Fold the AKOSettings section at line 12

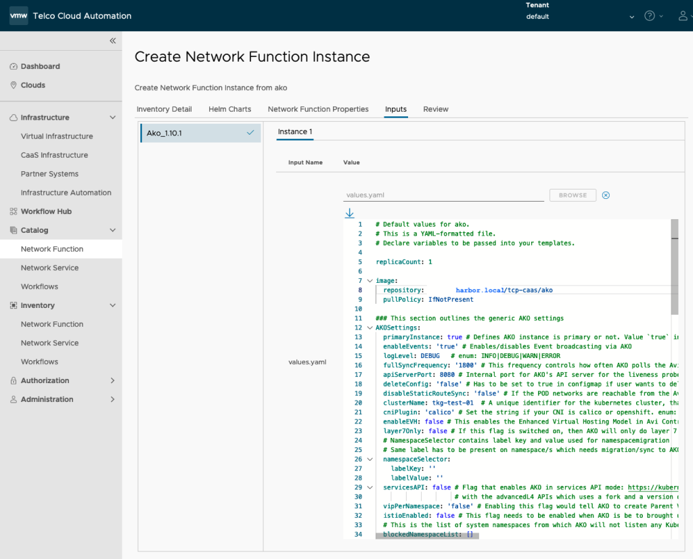(x=370, y=328)
